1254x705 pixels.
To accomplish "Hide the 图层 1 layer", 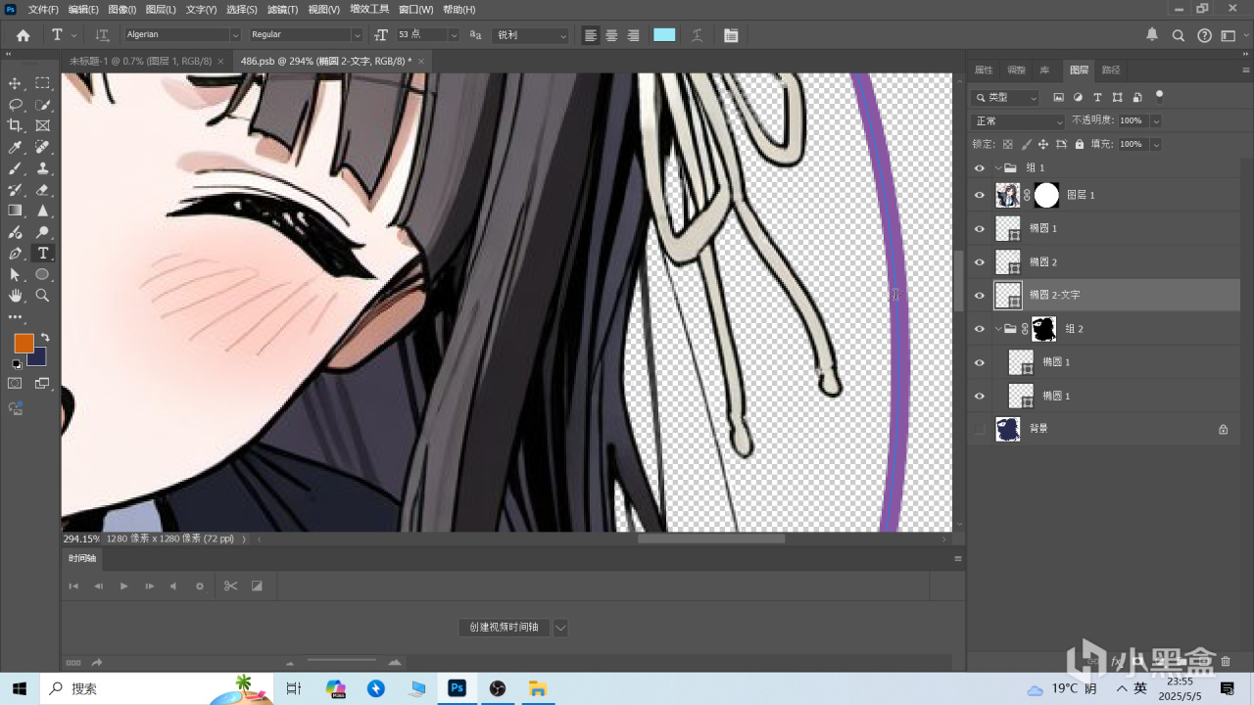I will (979, 195).
